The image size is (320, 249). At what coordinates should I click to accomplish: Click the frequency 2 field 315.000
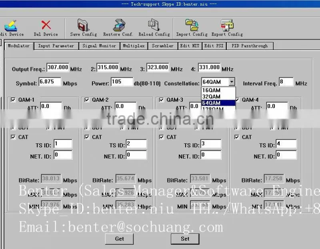(x=108, y=67)
